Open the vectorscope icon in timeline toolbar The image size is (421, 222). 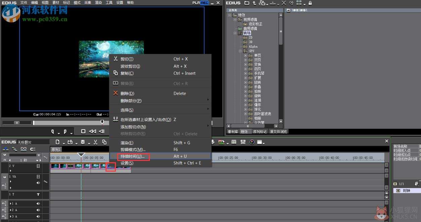tap(252, 142)
